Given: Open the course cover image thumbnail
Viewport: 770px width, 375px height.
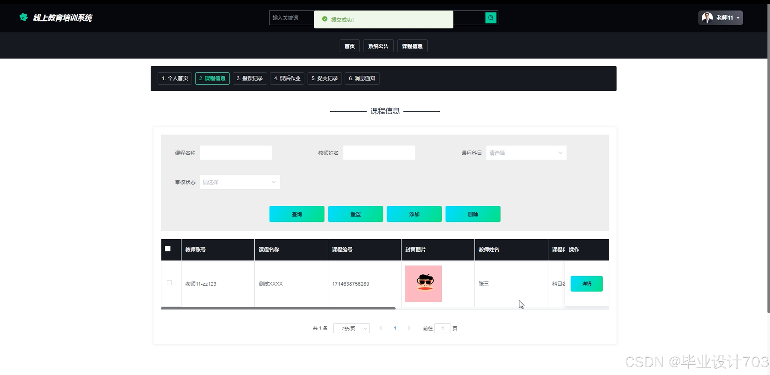Looking at the screenshot, I should pos(423,284).
